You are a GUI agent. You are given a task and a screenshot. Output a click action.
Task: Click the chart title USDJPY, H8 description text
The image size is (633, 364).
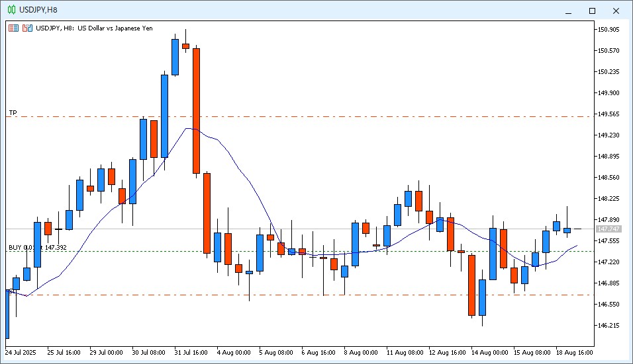coord(94,28)
